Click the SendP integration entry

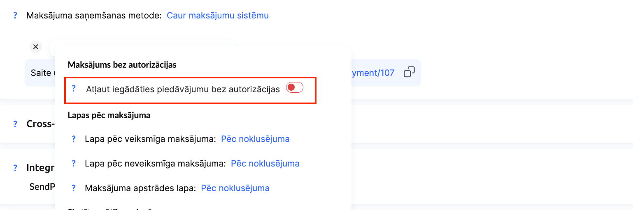click(x=42, y=187)
